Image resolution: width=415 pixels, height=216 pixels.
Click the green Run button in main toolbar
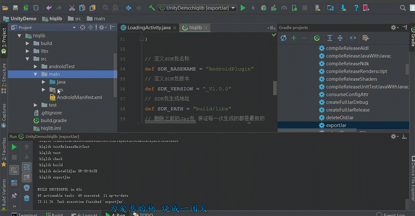(243, 7)
